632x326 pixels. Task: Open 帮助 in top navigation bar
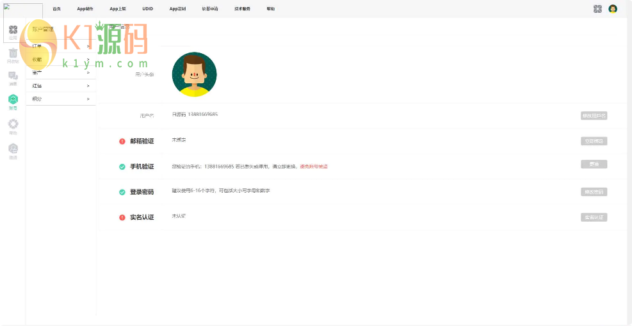coord(270,9)
